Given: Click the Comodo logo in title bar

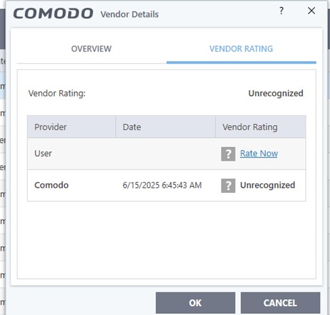Looking at the screenshot, I should tap(54, 13).
